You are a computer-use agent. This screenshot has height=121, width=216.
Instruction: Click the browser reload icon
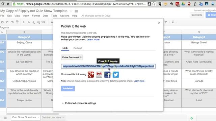pyautogui.click(x=3, y=4)
